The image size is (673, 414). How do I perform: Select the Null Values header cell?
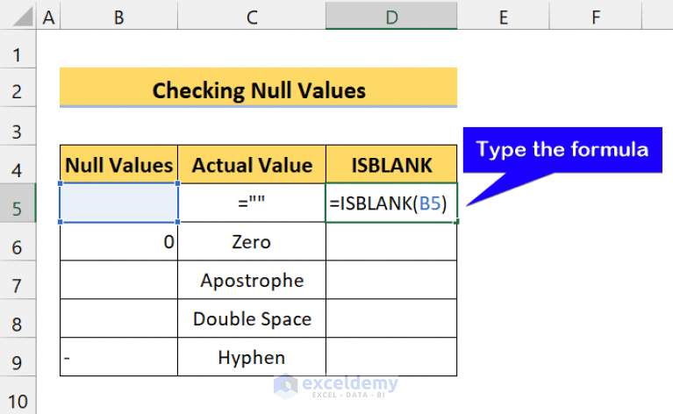(x=118, y=164)
